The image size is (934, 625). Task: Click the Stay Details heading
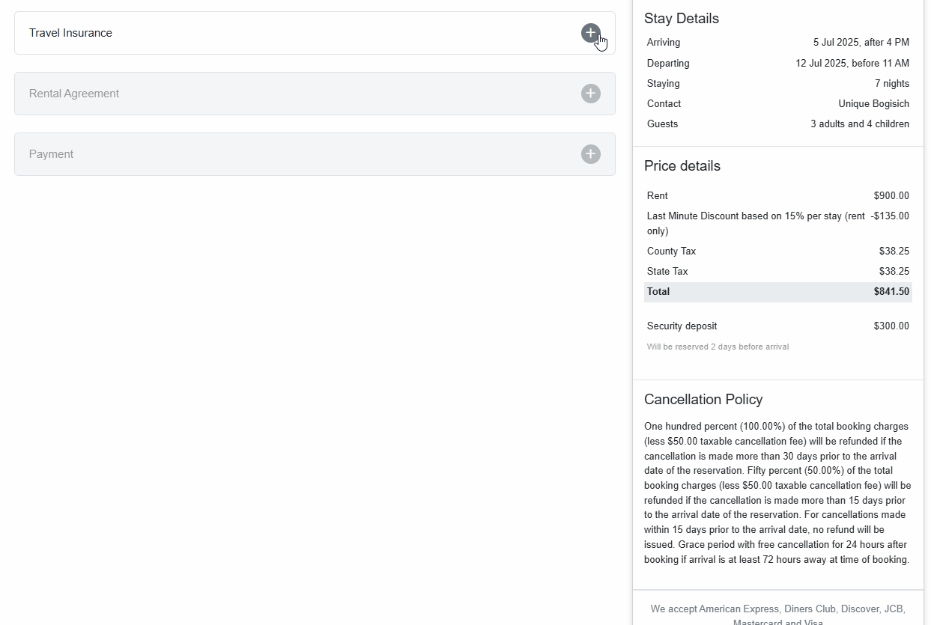click(681, 19)
